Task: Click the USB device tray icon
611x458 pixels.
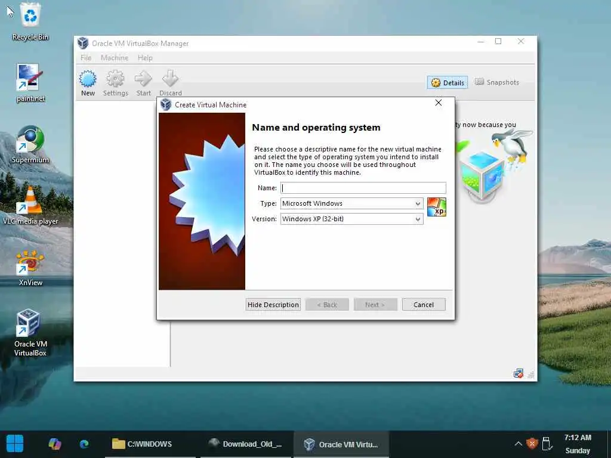Action: coord(547,444)
